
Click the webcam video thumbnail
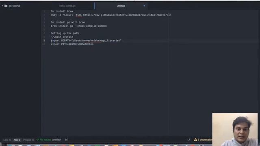[x=235, y=129]
